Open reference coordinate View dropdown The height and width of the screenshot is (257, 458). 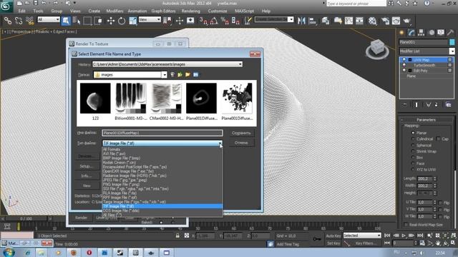click(159, 19)
